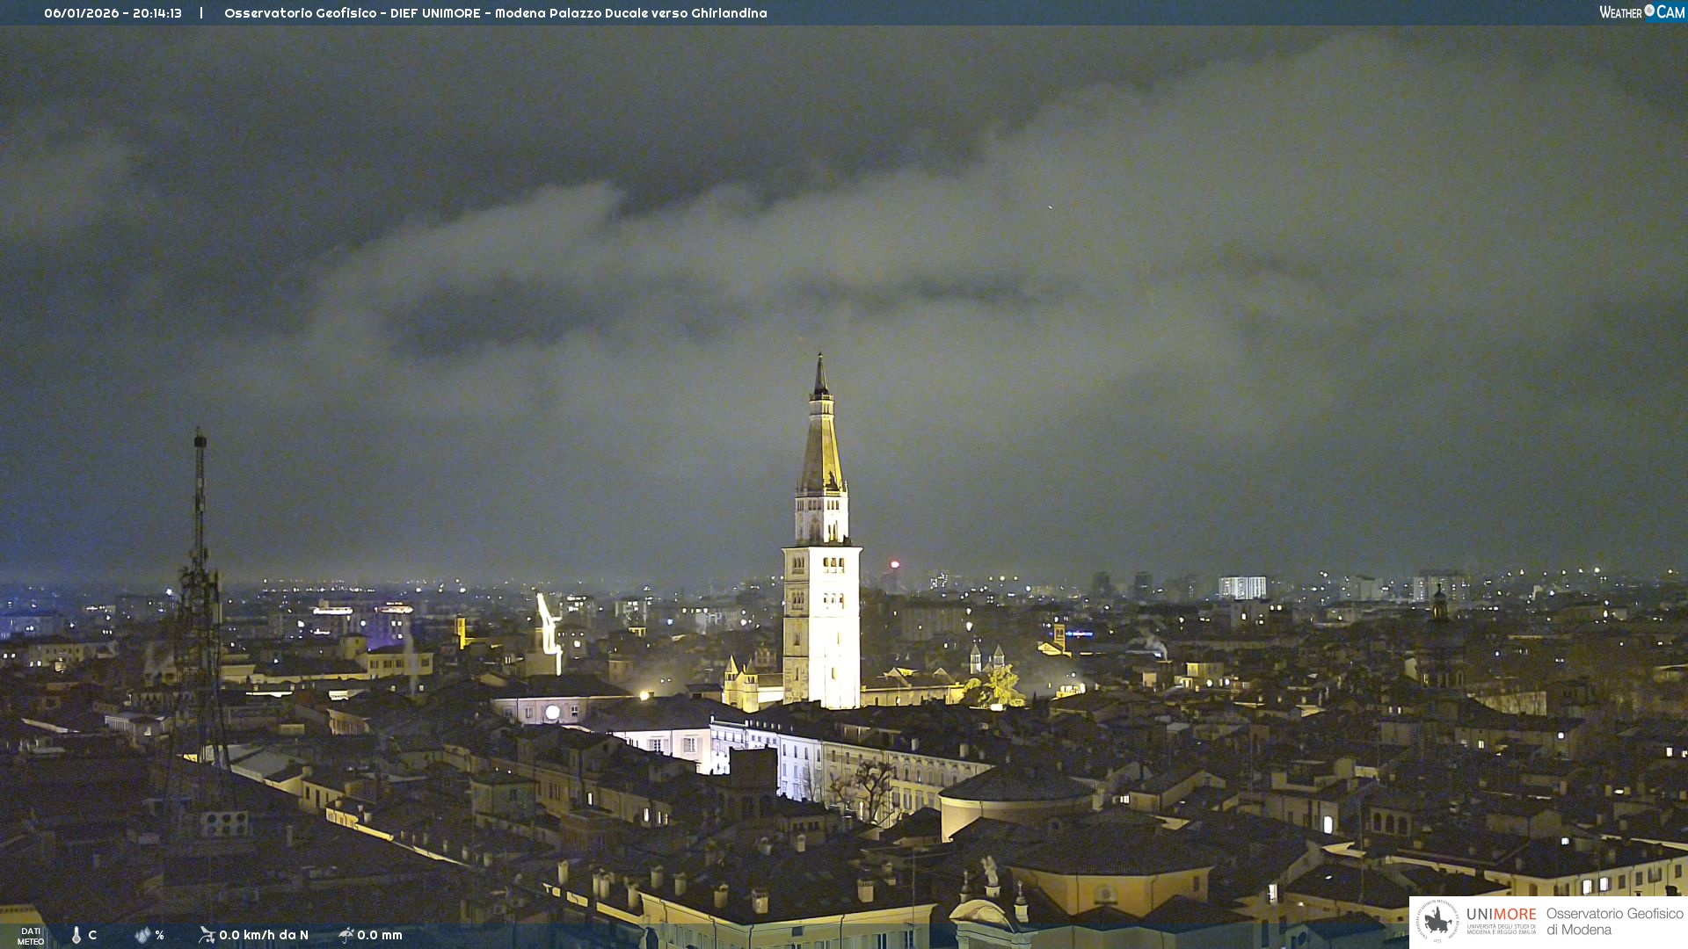This screenshot has width=1688, height=949.
Task: Click the 0.0 km/h da N wind reading
Action: coord(264,935)
